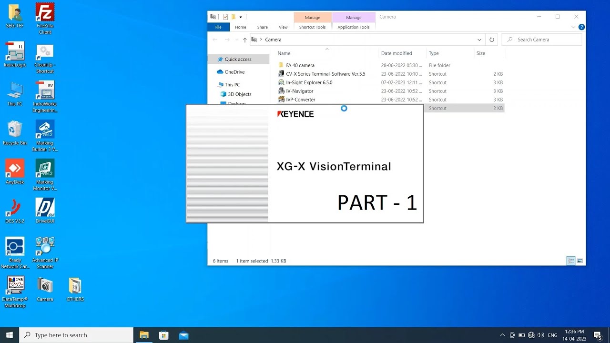Screen dimensions: 610x343
Task: Open the OTHERS folder on desktop
Action: (x=75, y=289)
